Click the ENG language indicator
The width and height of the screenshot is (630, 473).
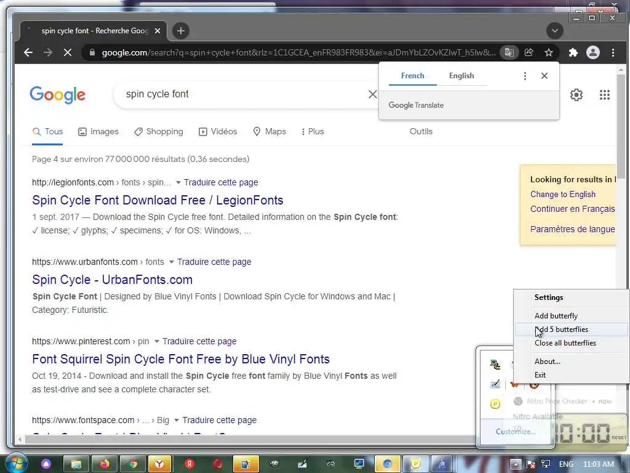pyautogui.click(x=566, y=464)
